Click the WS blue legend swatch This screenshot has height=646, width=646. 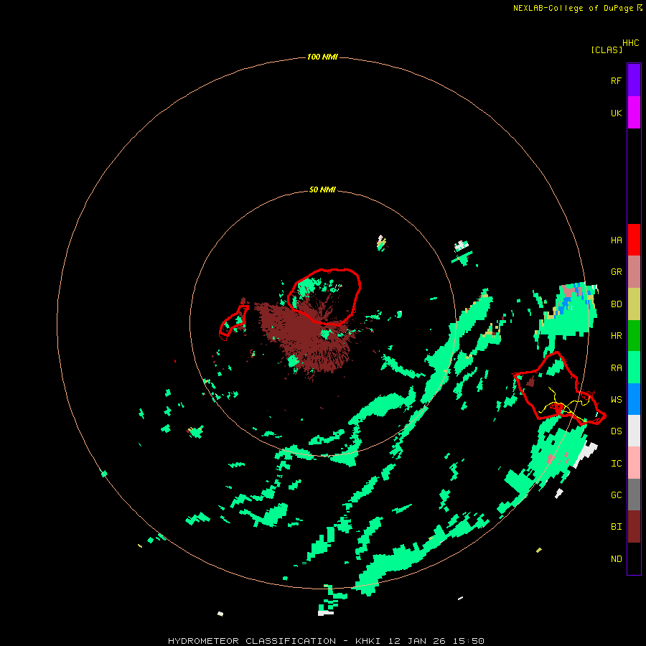[634, 399]
